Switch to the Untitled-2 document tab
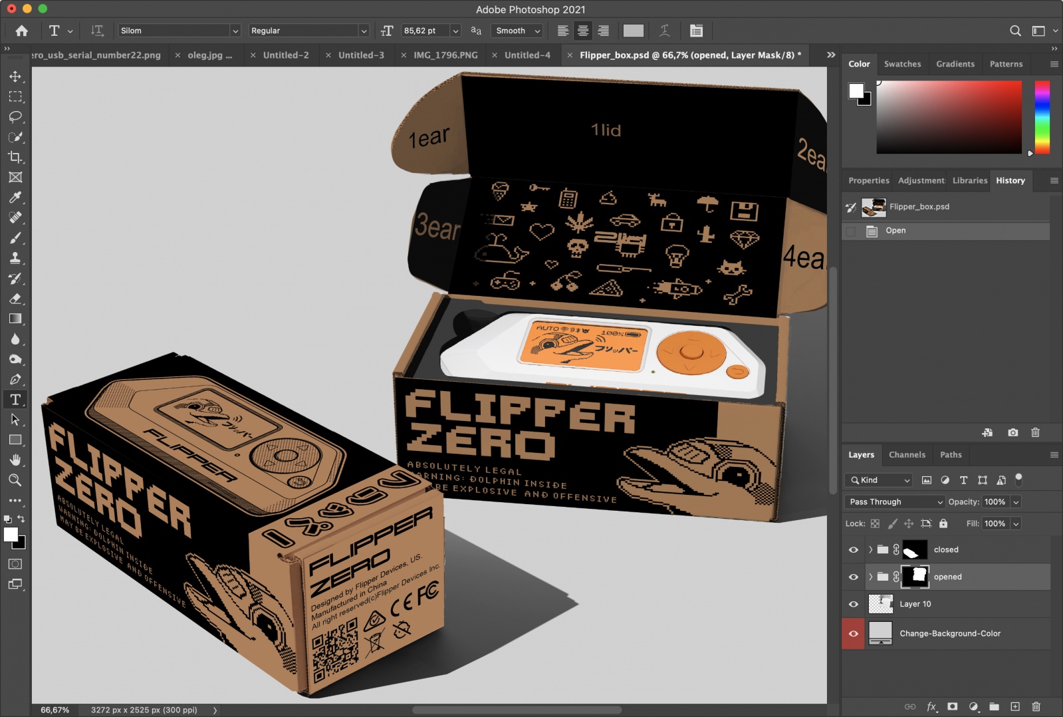This screenshot has height=717, width=1063. coord(286,55)
